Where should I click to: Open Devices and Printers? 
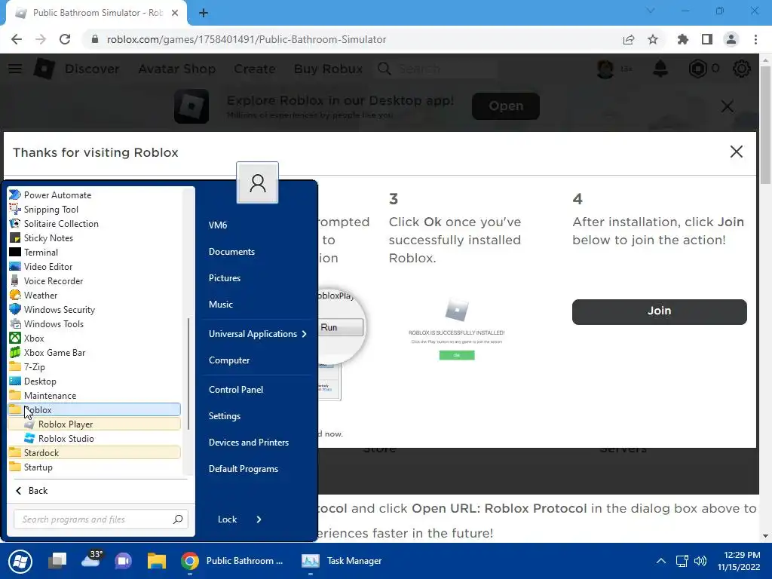coord(249,442)
